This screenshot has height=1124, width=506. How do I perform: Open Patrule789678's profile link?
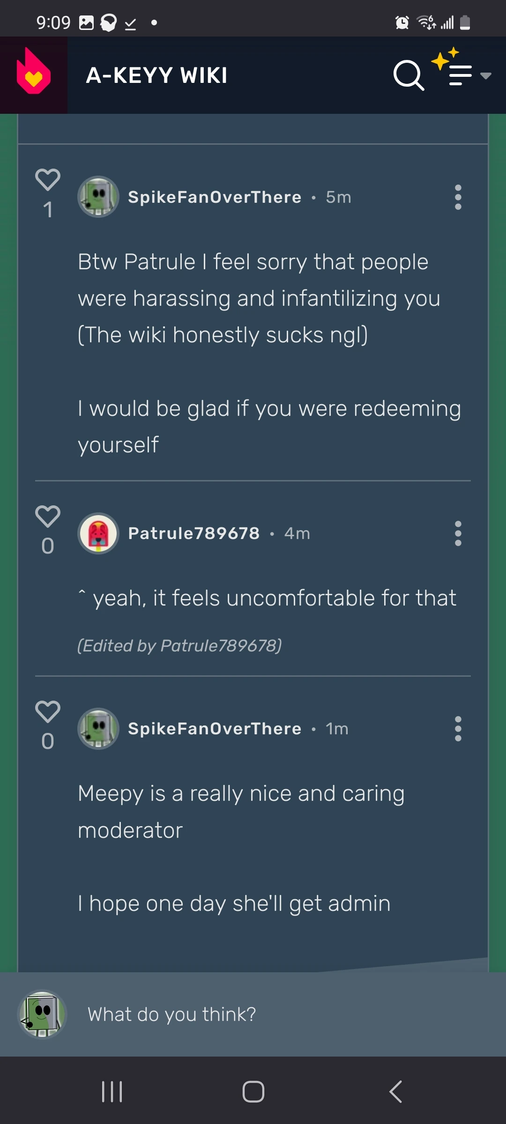pos(193,533)
